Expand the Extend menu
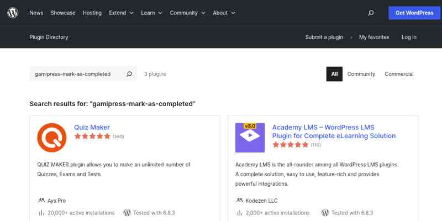 click(x=121, y=13)
